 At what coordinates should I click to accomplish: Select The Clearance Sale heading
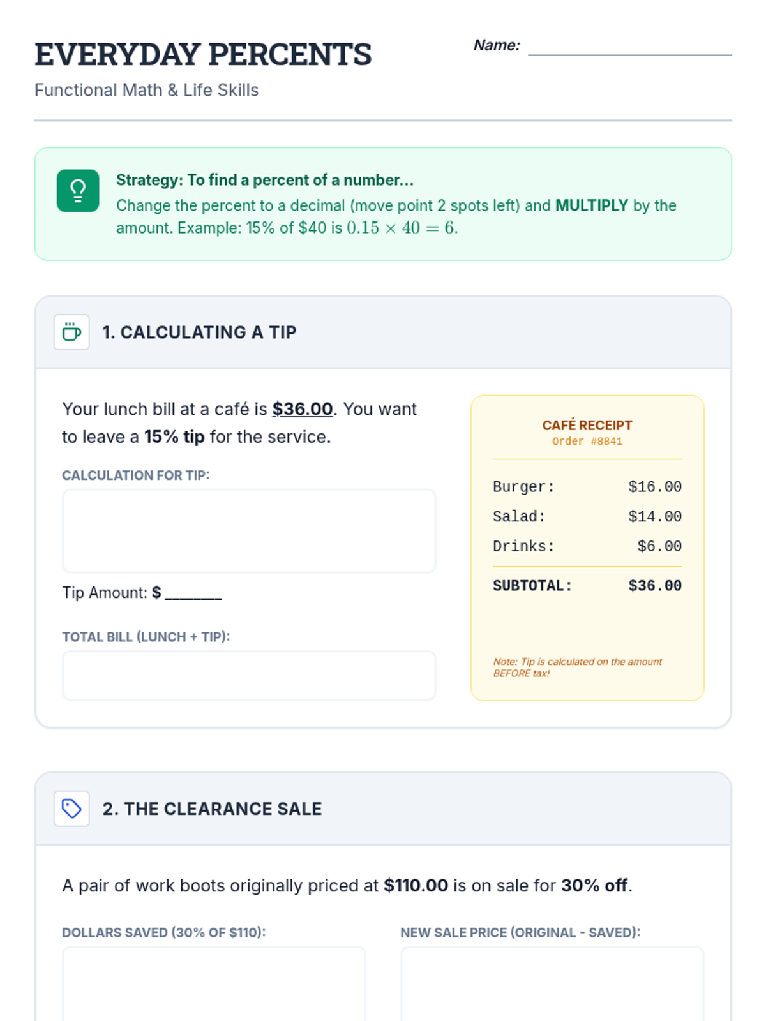[x=212, y=809]
